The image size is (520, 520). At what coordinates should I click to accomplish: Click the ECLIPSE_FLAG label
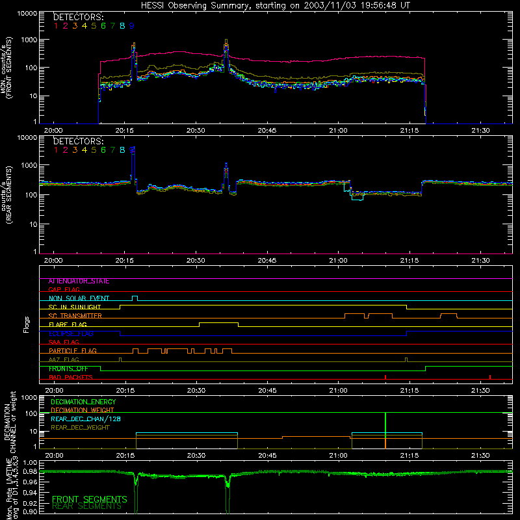pos(71,333)
